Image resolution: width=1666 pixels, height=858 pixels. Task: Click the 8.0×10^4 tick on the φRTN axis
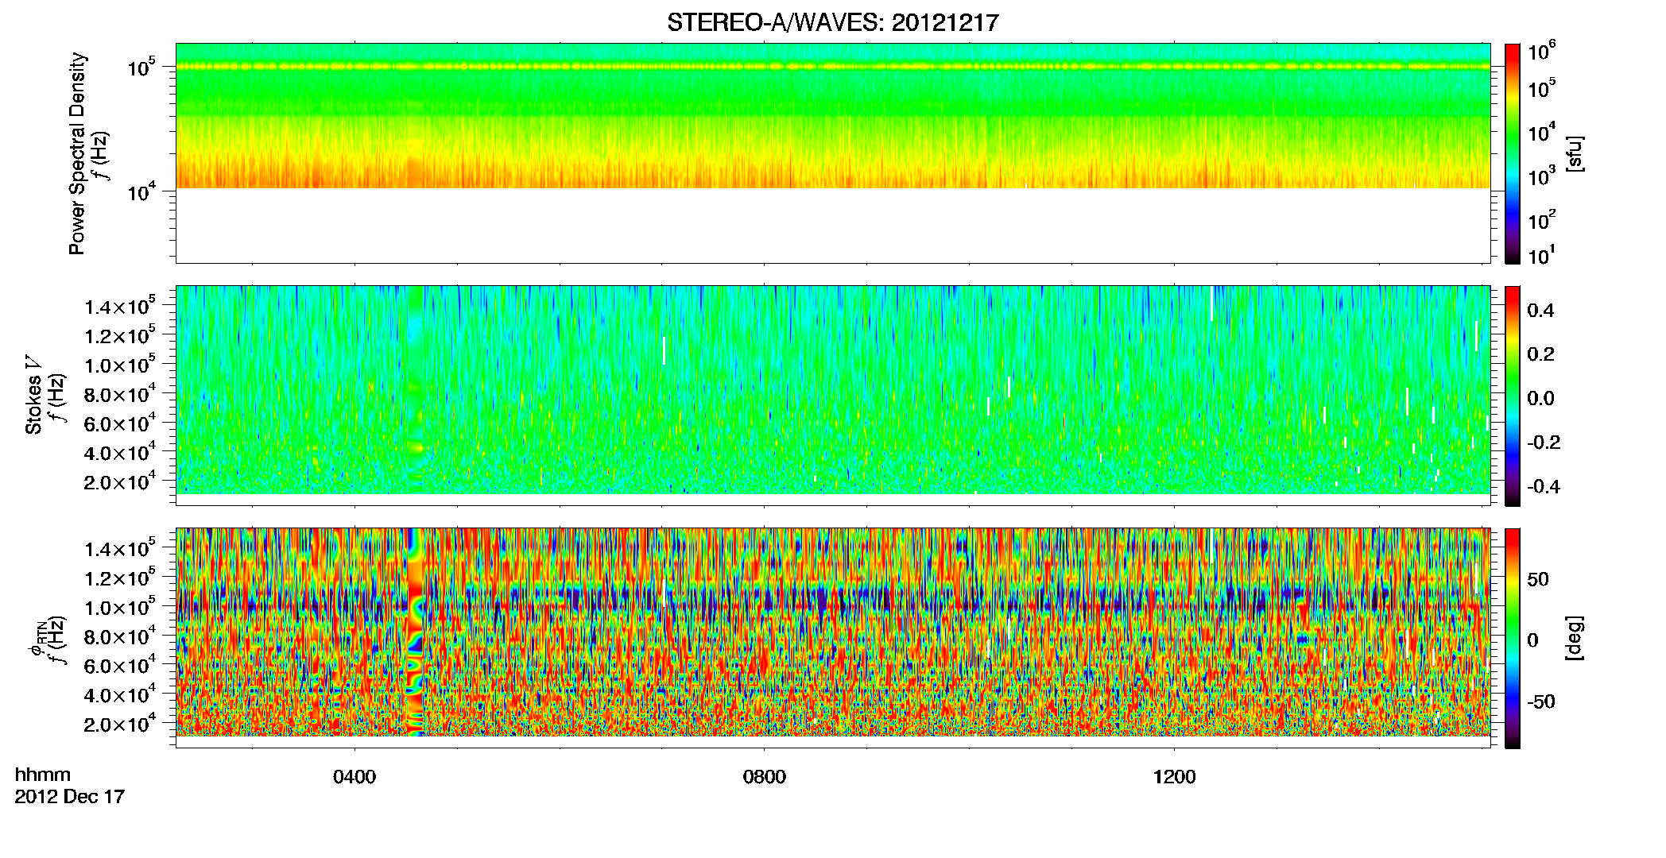(121, 636)
